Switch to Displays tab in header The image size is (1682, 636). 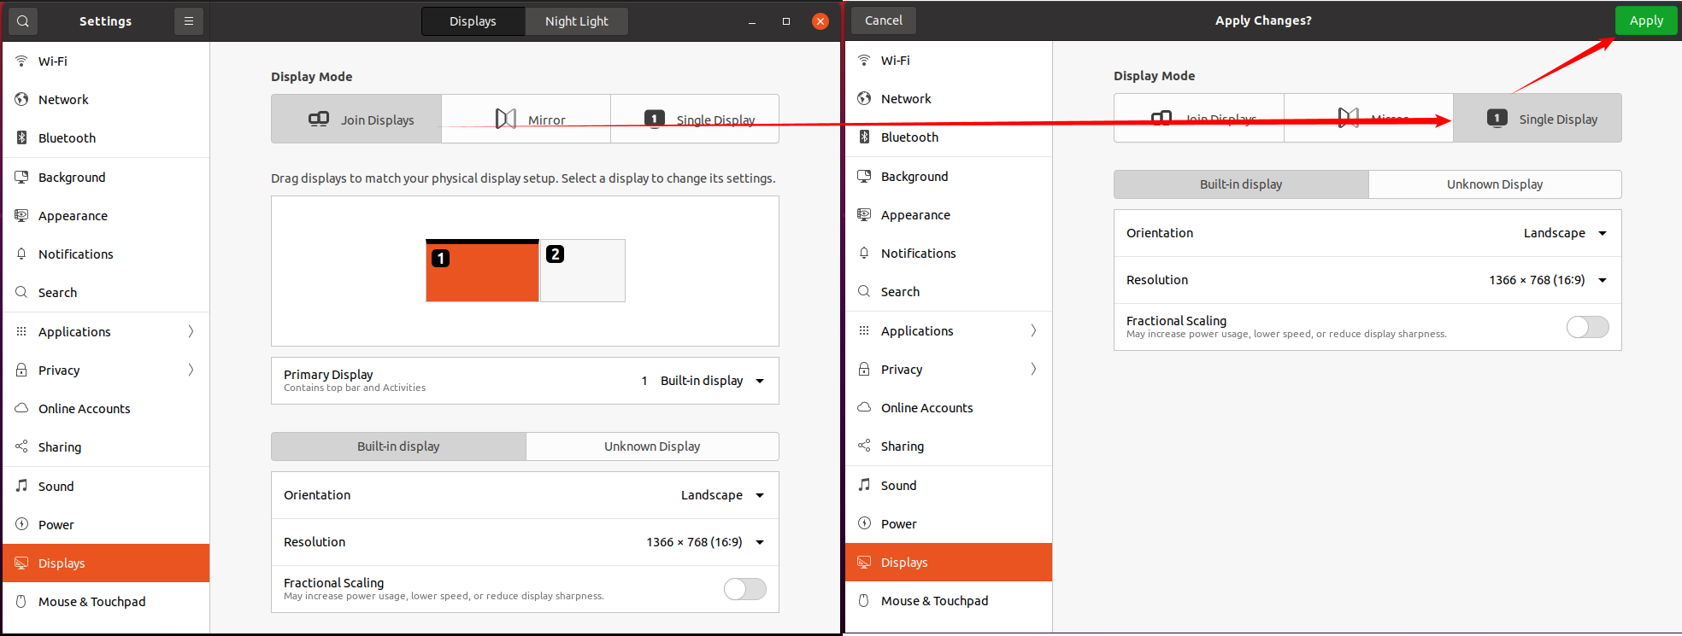click(473, 21)
